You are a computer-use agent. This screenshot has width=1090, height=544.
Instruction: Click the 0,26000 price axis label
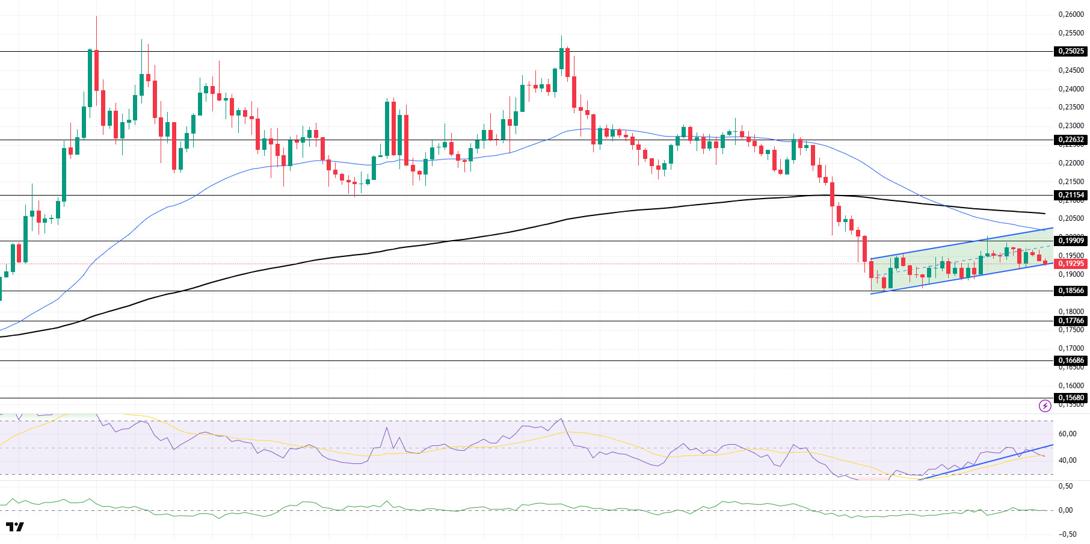(x=1071, y=14)
